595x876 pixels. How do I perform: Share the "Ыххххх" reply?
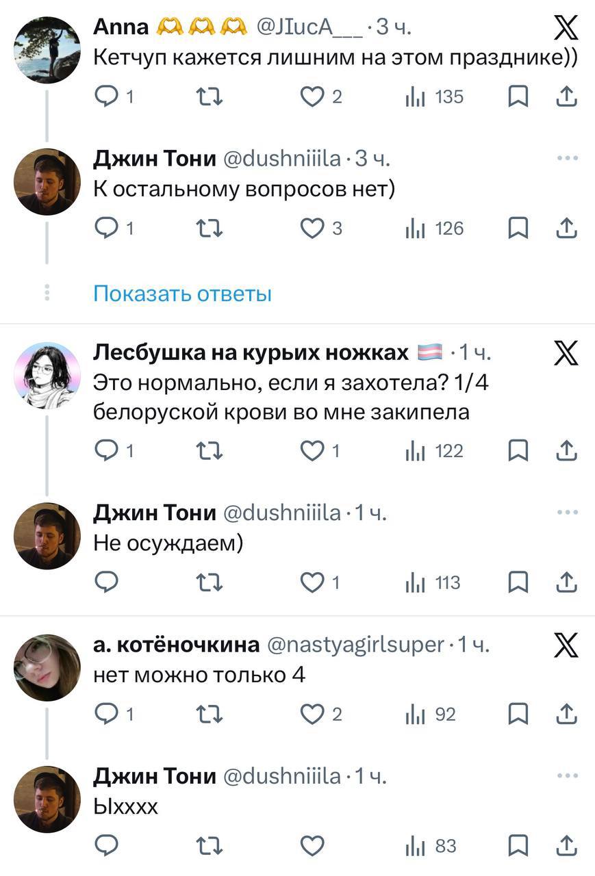point(568,847)
